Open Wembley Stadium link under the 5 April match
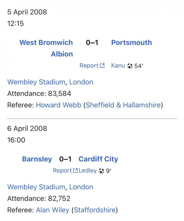The width and height of the screenshot is (184, 221). [x=36, y=82]
